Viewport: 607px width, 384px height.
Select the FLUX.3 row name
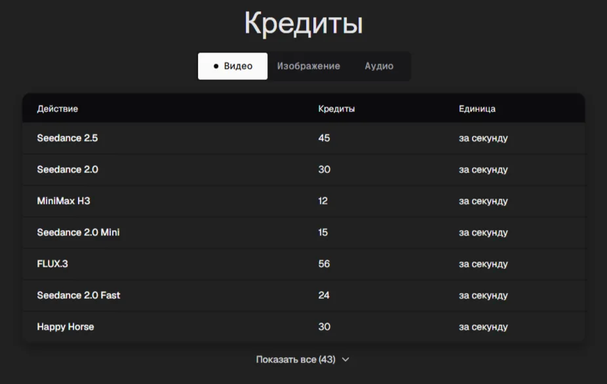click(x=52, y=264)
